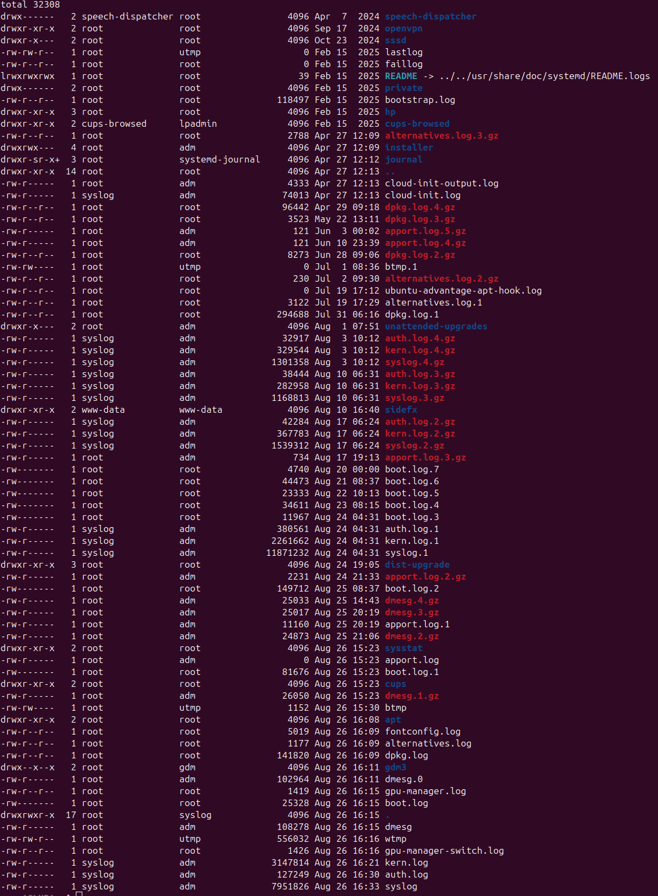
Task: Click the wtmp filename
Action: pyautogui.click(x=395, y=839)
